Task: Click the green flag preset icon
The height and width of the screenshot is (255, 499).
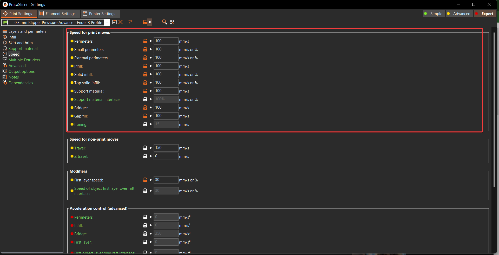Action: click(x=6, y=22)
